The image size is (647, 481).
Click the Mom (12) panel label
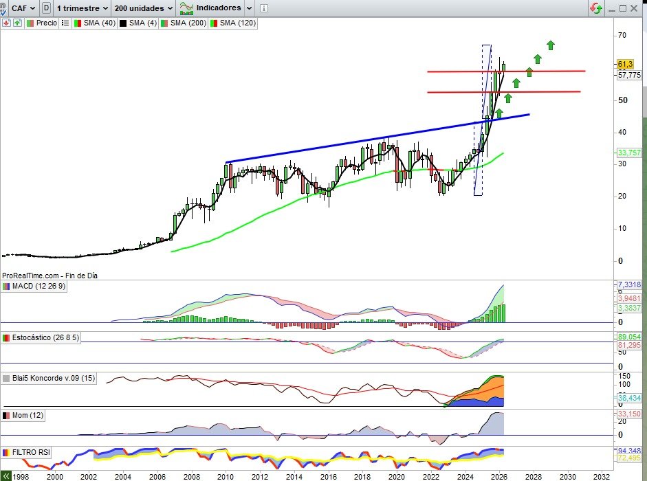23,416
